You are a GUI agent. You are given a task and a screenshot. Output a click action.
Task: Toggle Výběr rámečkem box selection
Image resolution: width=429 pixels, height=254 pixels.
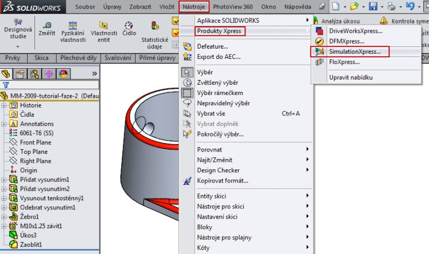click(220, 93)
